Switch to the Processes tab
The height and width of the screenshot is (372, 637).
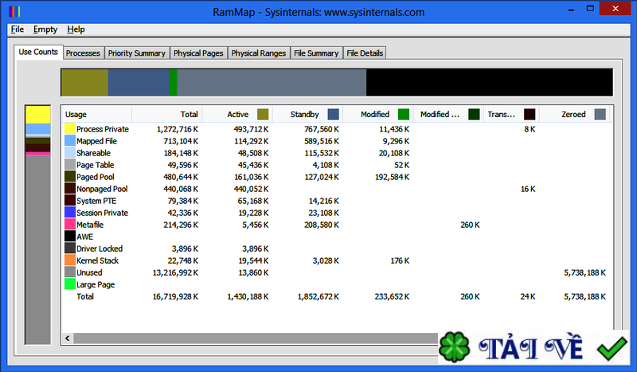click(x=83, y=53)
